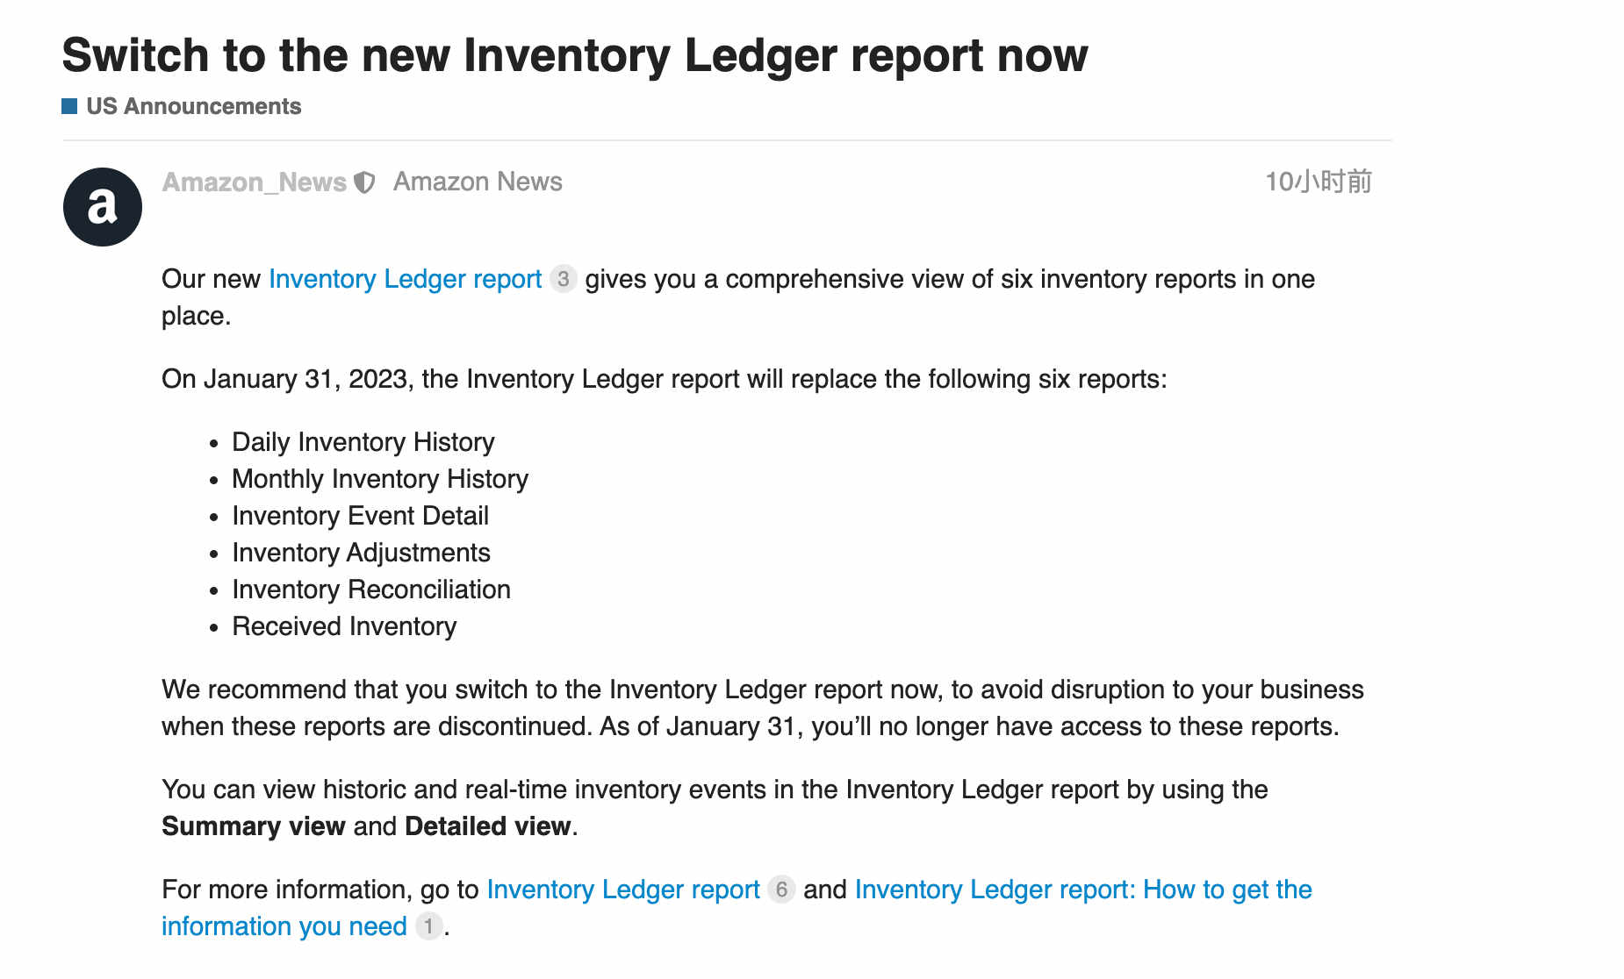Open the Amazon_News user profile link
Screen dimensions: 1624x979
pos(255,182)
